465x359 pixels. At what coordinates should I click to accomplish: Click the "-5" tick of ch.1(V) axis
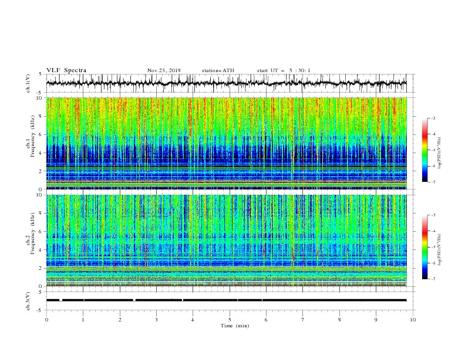coord(40,93)
